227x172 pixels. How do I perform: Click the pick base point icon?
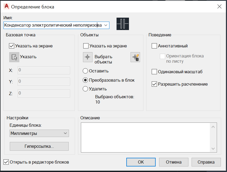pos(14,57)
